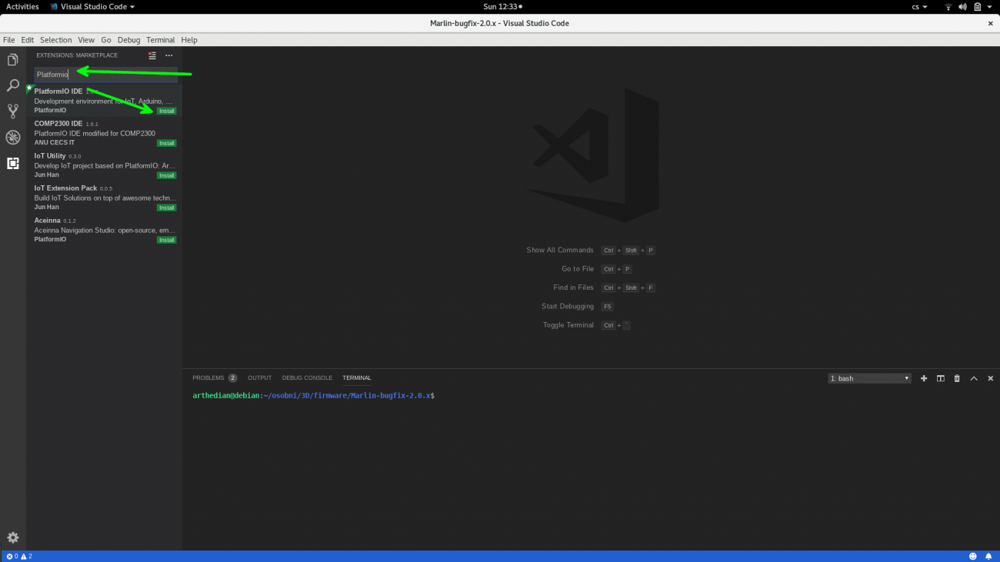Select PlatformIO IDE extension entry
This screenshot has width=1000, height=562.
coord(105,100)
